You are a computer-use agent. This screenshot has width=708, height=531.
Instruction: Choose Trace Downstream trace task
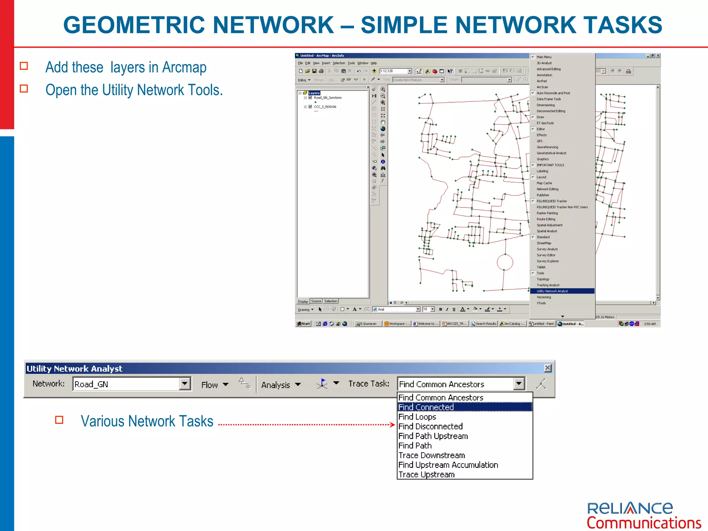tap(465, 455)
